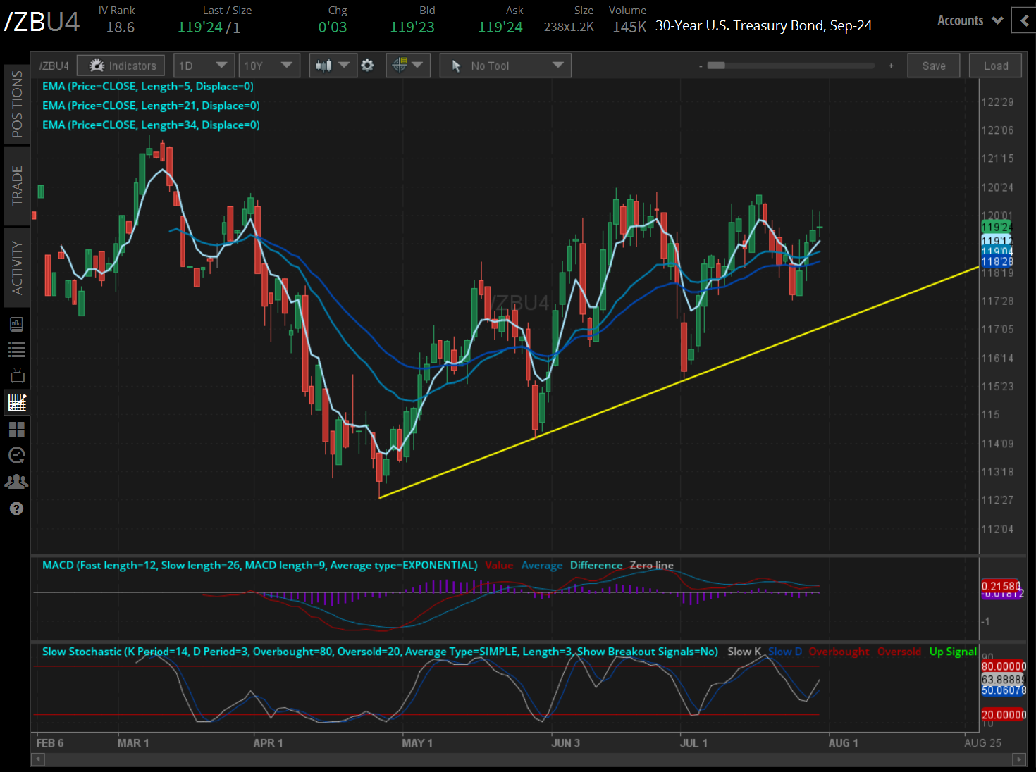Image resolution: width=1036 pixels, height=772 pixels.
Task: Open the Help question mark icon
Action: point(17,509)
